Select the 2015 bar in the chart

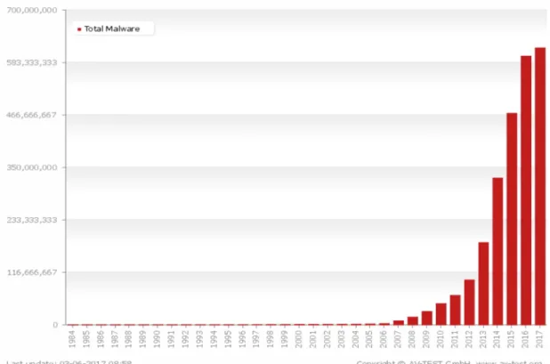(512, 219)
